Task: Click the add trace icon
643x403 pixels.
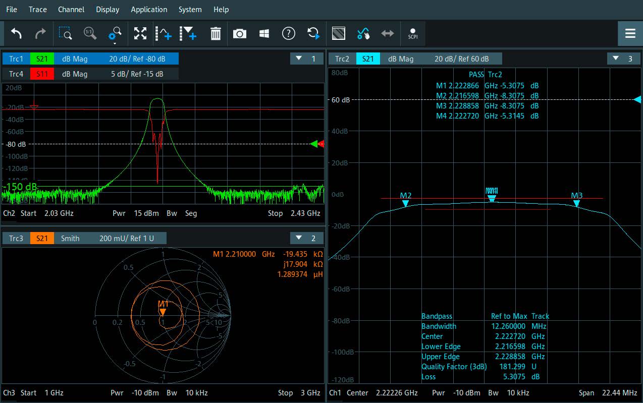Action: coord(164,34)
